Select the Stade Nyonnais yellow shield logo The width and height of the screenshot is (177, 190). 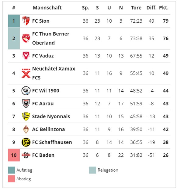(x=26, y=116)
